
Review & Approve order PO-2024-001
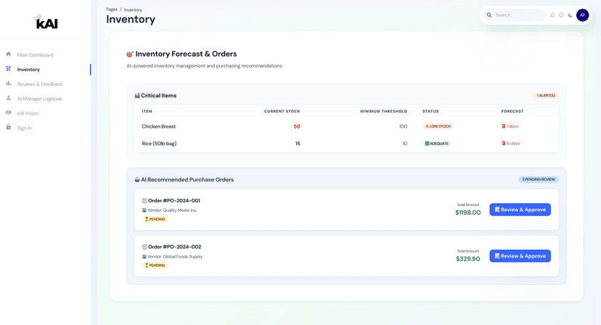520,210
